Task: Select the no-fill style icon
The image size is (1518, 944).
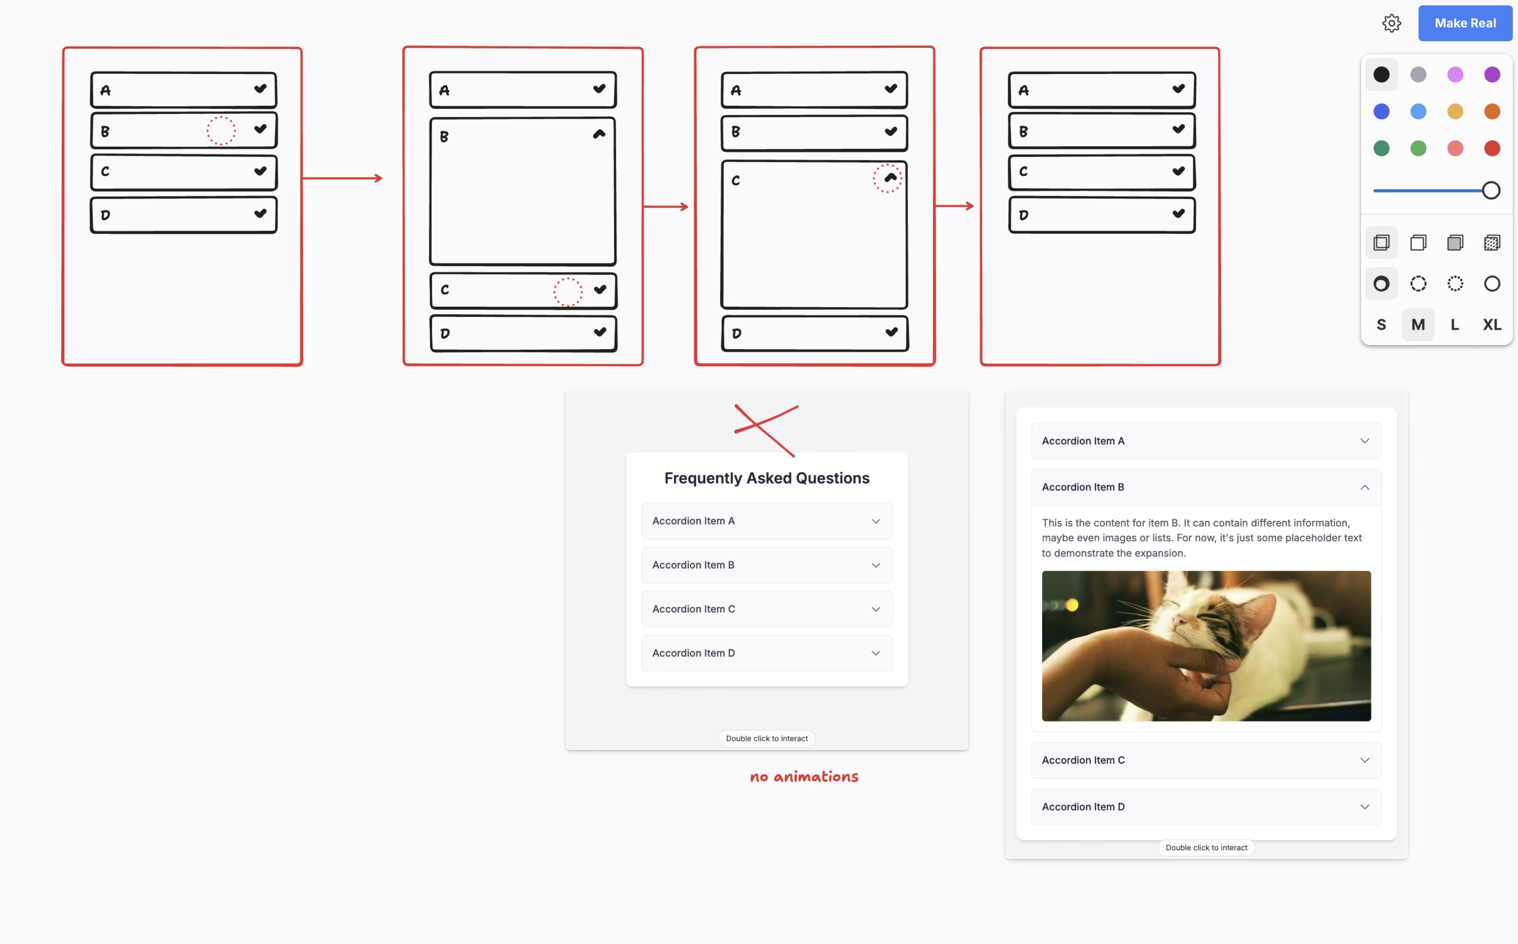Action: (x=1381, y=242)
